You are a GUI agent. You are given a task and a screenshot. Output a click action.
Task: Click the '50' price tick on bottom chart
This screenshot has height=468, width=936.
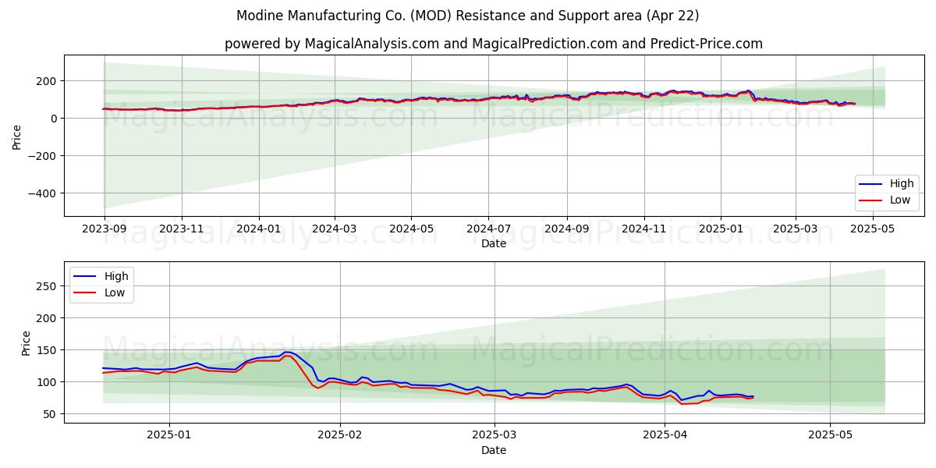[x=51, y=414]
